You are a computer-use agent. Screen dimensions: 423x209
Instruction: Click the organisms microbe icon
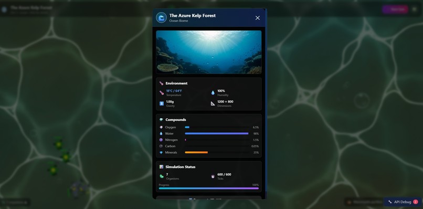162,176
